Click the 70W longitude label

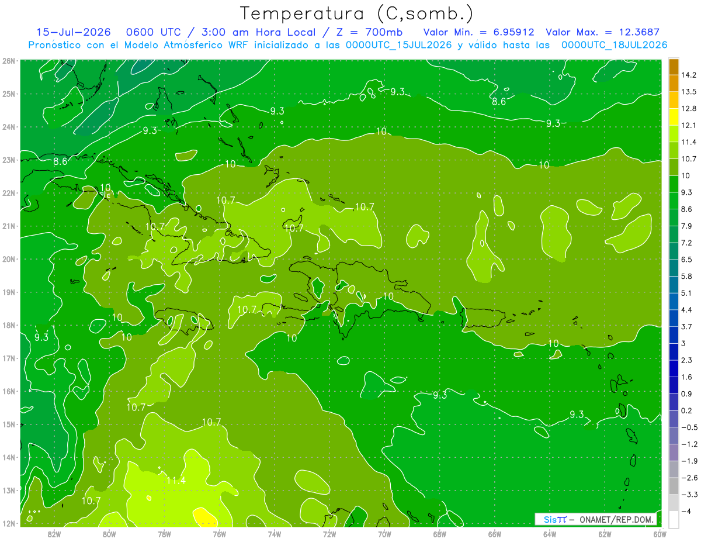[384, 534]
